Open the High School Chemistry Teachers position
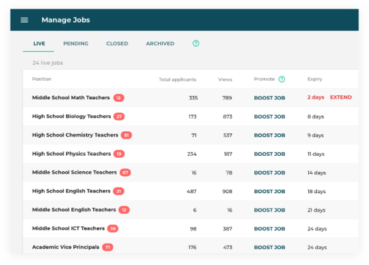Screen dimensions: 369x265 [75, 135]
